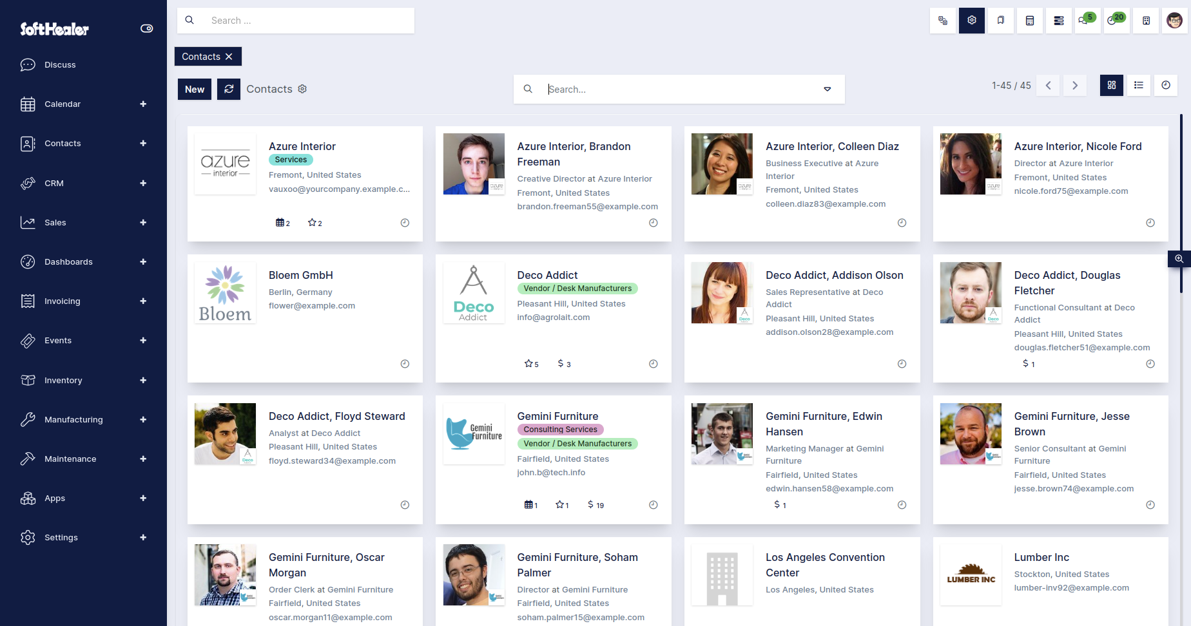Screen dimensions: 1191x626
Task: Expand the Settings submenu plus
Action: point(143,537)
